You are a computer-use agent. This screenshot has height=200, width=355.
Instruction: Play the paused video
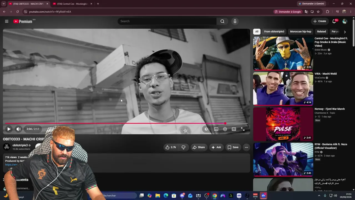click(x=9, y=129)
